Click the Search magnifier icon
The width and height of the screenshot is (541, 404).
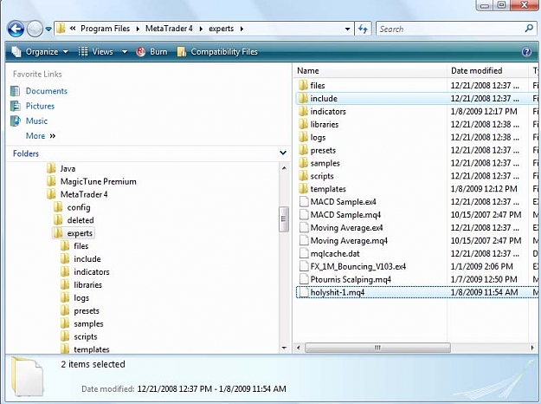[529, 29]
